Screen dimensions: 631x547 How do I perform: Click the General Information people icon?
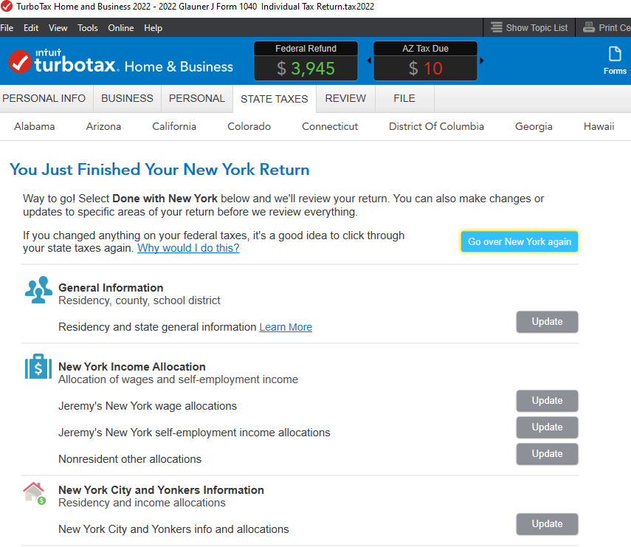point(38,290)
